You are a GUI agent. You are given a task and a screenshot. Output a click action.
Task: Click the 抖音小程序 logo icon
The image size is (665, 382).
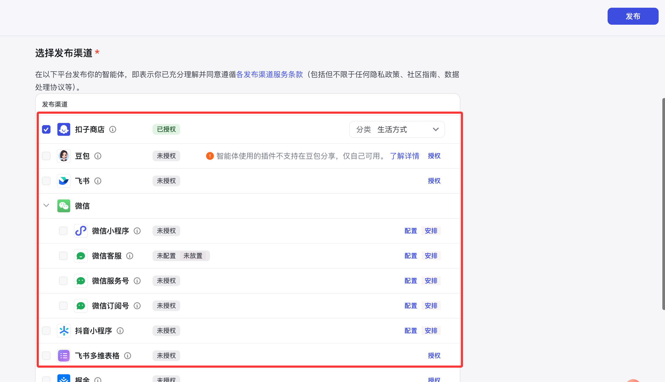pyautogui.click(x=64, y=331)
